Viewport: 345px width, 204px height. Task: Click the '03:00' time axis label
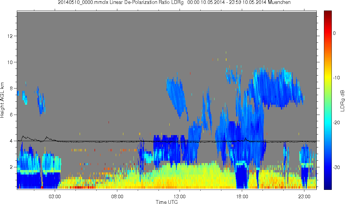[55, 196]
